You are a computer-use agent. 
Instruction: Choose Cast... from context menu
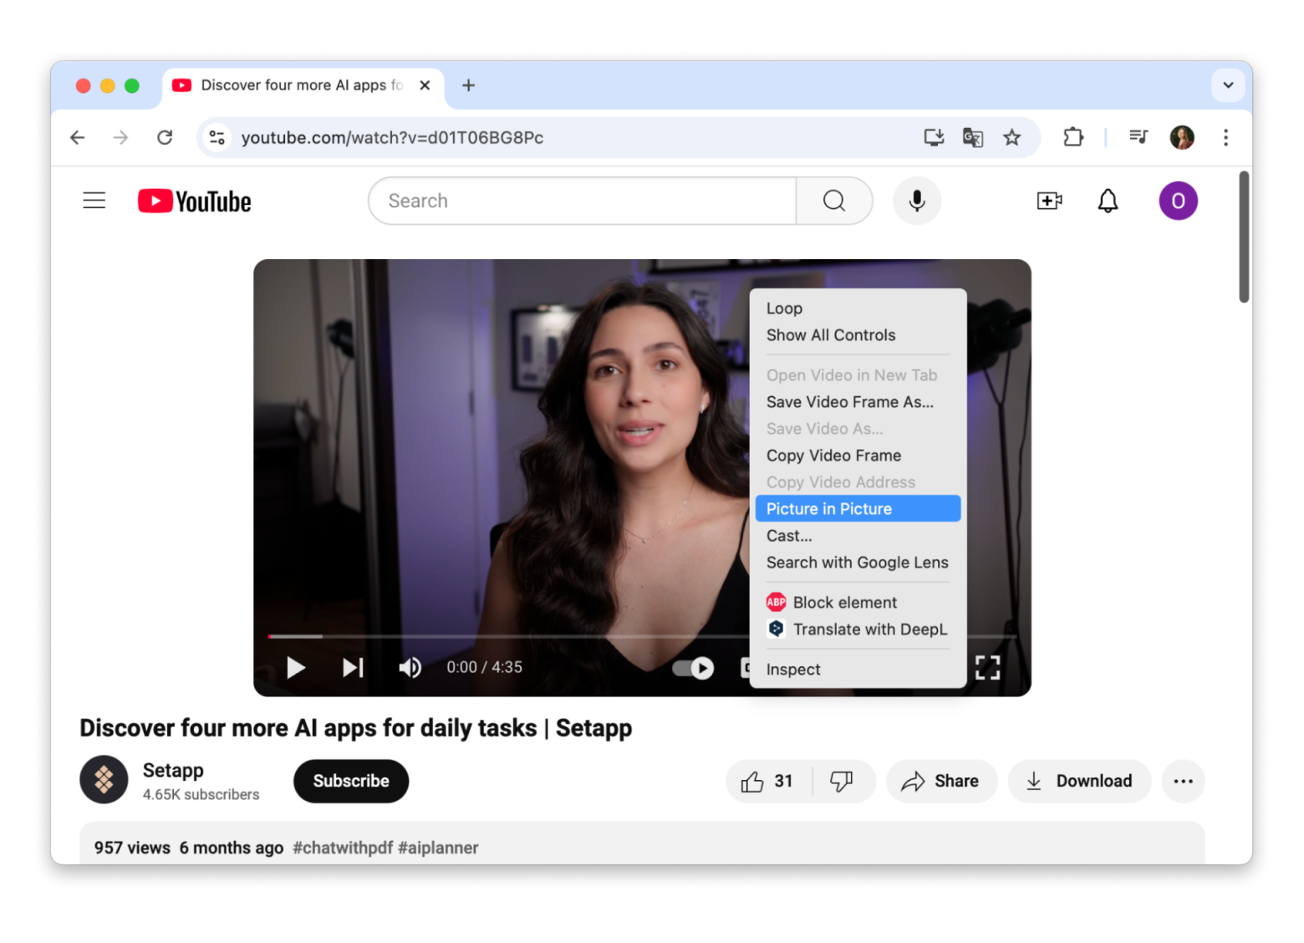(858, 536)
